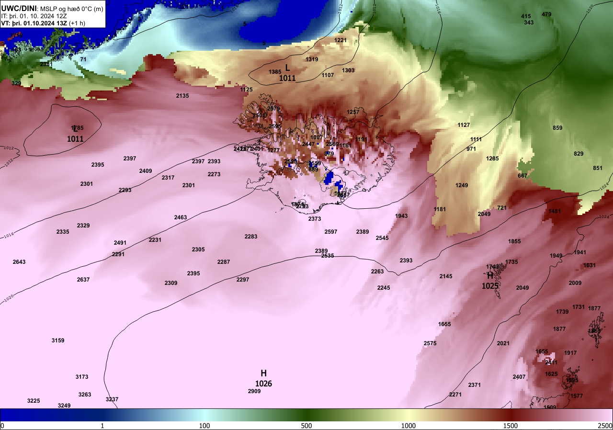The height and width of the screenshot is (430, 613).
Task: Click the 2545 height value
Action: 382,238
